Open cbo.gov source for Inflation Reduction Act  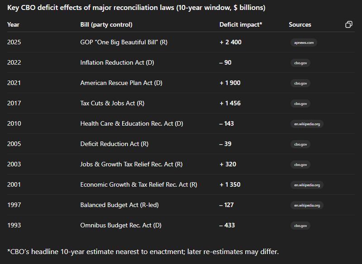[300, 63]
